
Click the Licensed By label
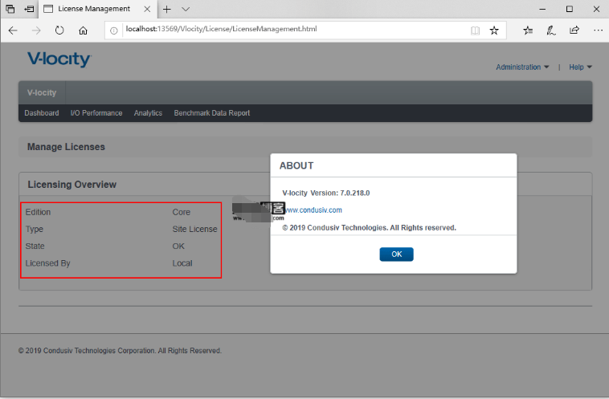pos(47,263)
